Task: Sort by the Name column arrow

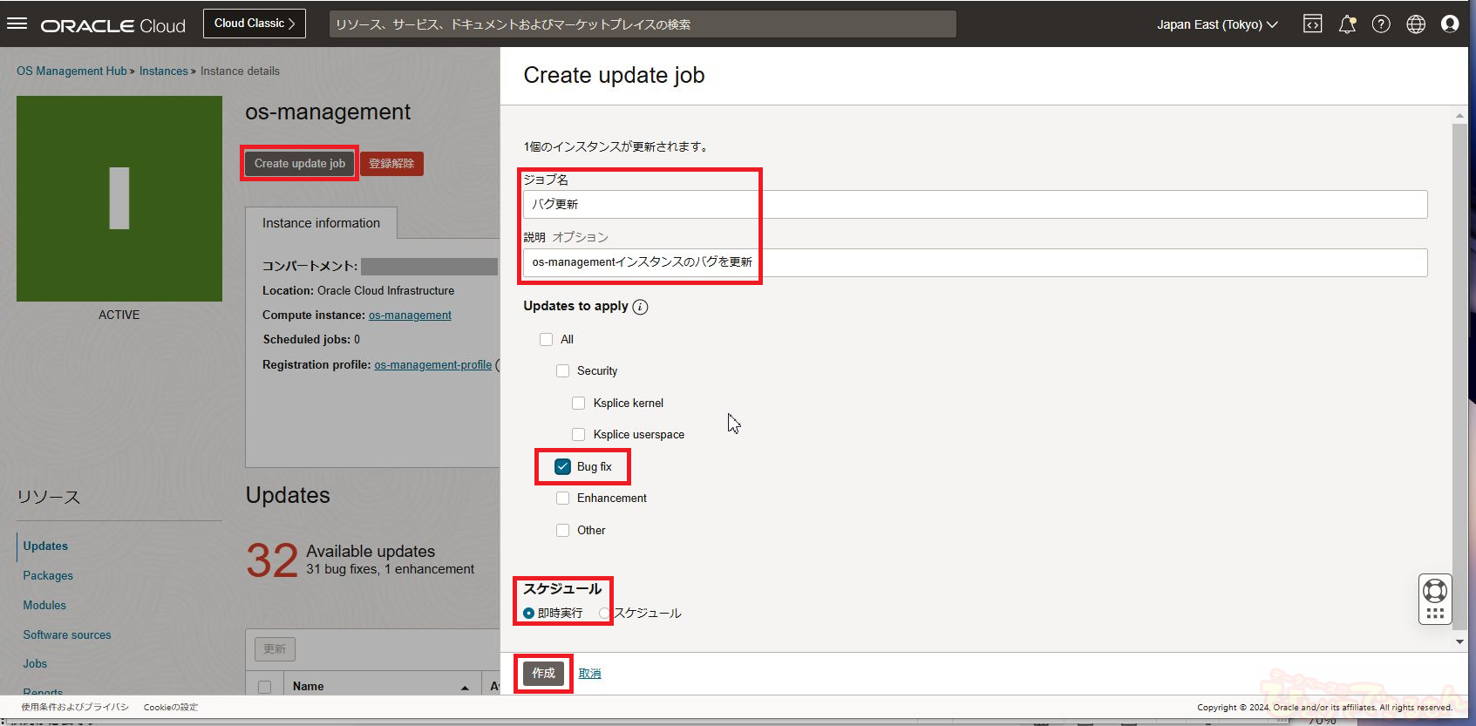Action: pyautogui.click(x=465, y=688)
